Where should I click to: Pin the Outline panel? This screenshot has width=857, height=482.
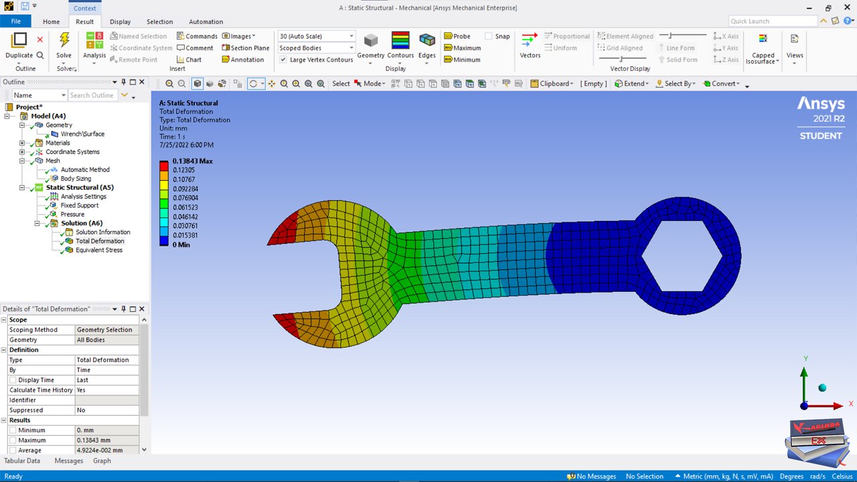[x=123, y=82]
